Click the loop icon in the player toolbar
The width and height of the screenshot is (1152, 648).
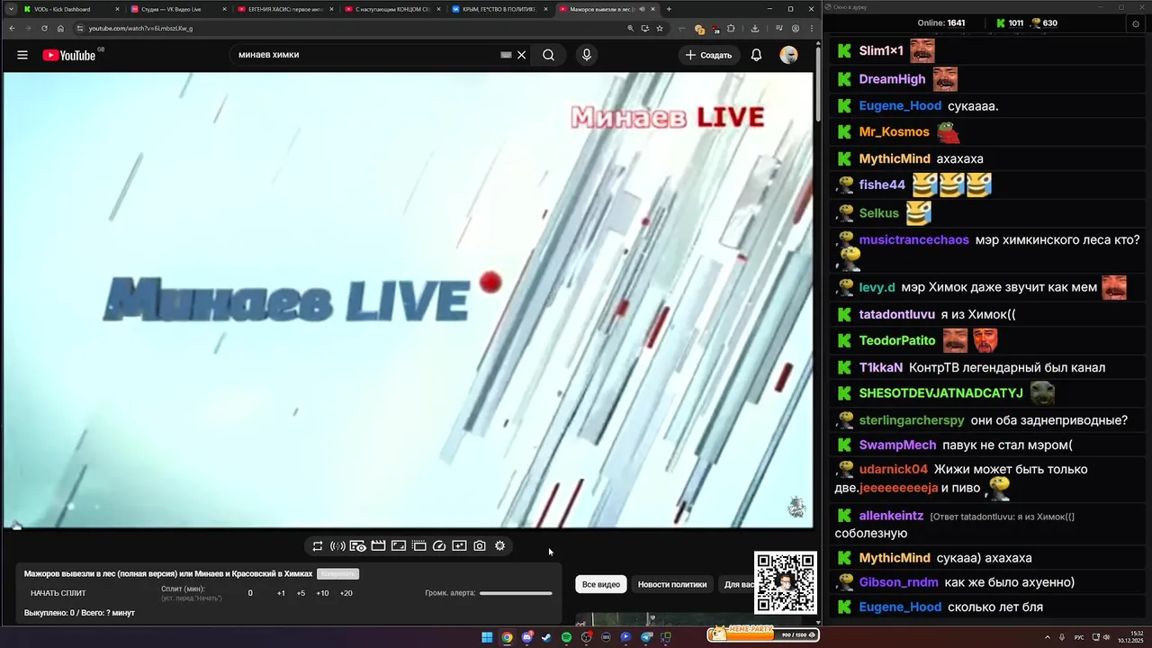click(x=318, y=545)
